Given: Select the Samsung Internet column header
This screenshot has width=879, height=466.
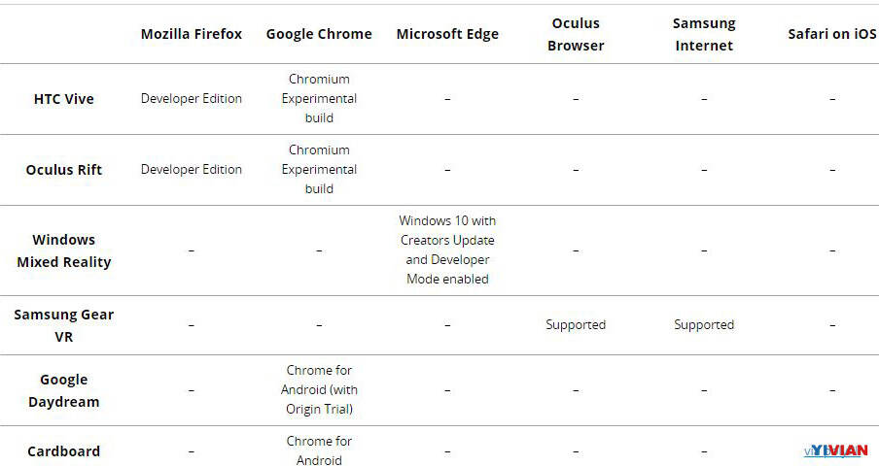Looking at the screenshot, I should (x=704, y=34).
